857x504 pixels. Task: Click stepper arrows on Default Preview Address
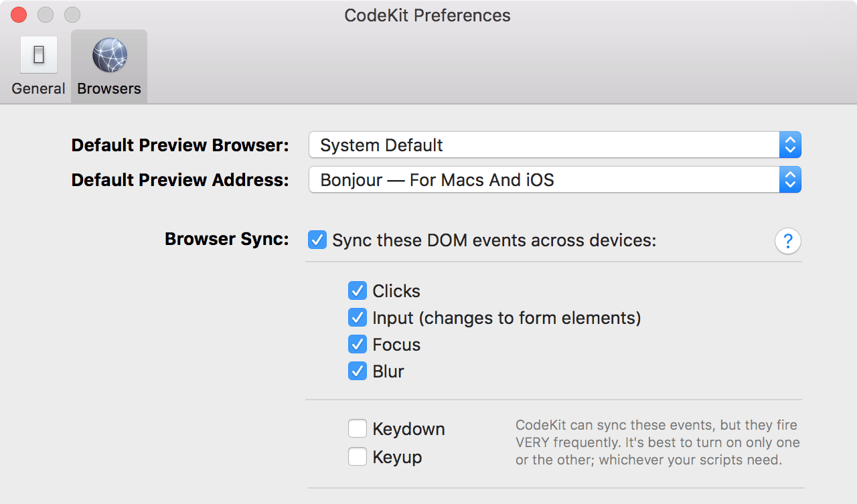pyautogui.click(x=790, y=180)
